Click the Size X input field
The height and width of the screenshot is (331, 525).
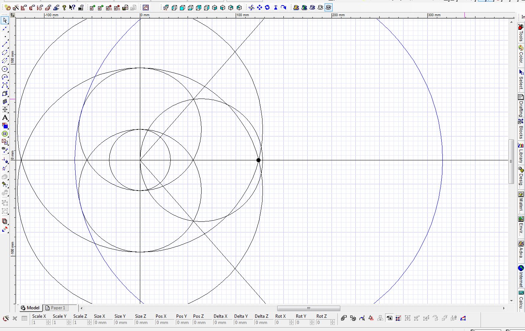(x=102, y=323)
